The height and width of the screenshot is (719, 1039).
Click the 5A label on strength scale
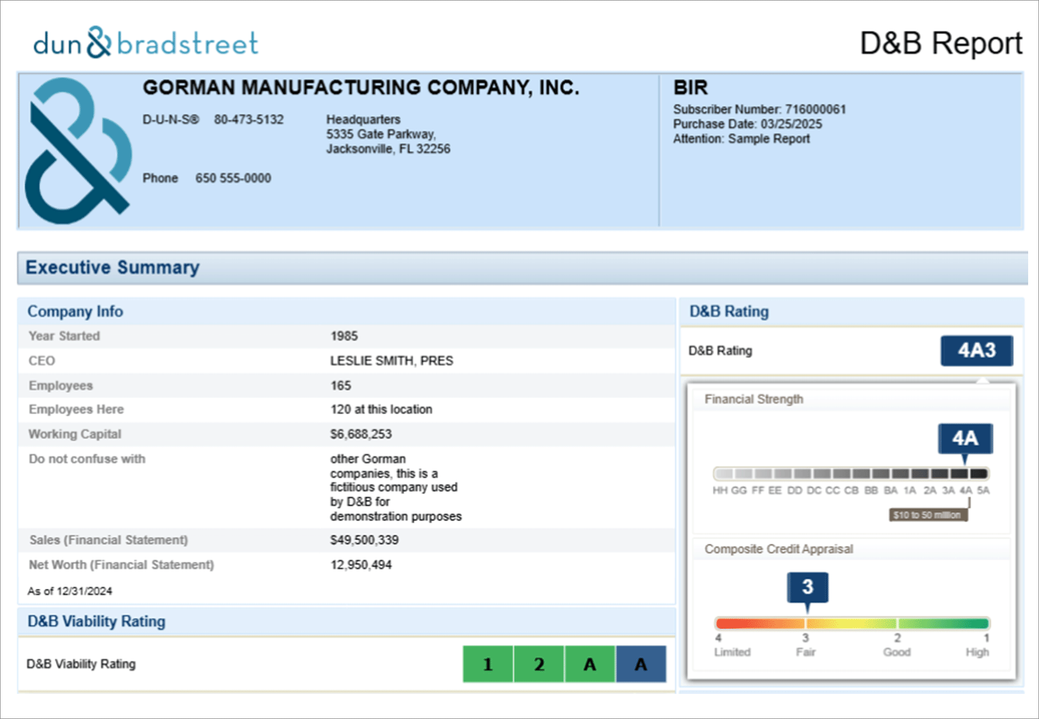tap(983, 491)
